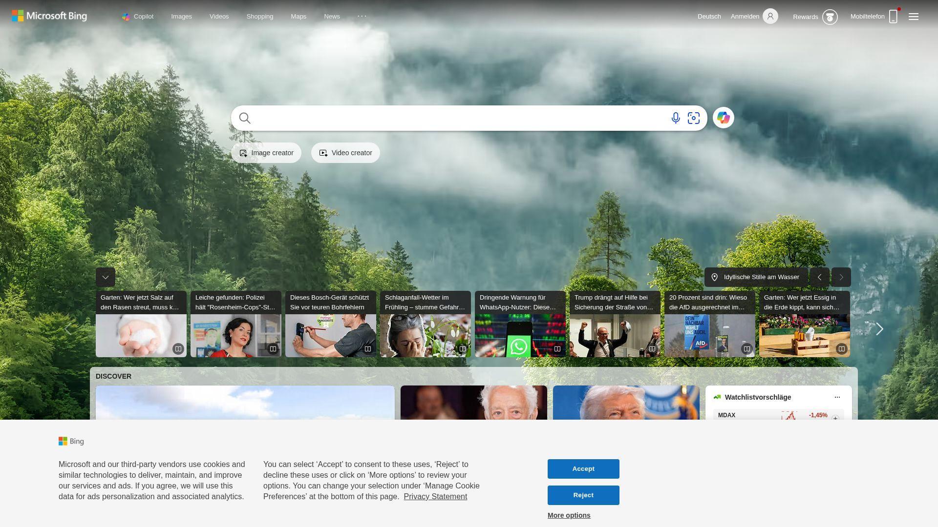Click inside the search input field
Viewport: 938px width, 527px height.
(x=440, y=118)
